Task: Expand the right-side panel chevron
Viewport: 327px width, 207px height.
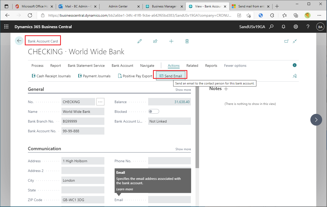Action: point(316,119)
